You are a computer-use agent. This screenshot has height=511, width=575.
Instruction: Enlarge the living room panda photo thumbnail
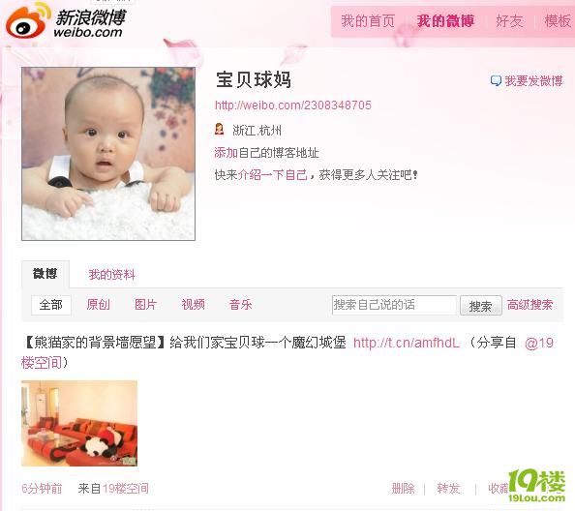point(79,423)
